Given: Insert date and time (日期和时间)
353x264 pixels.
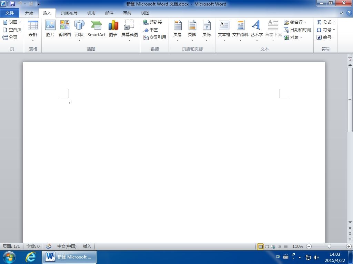Looking at the screenshot, I should coord(297,30).
